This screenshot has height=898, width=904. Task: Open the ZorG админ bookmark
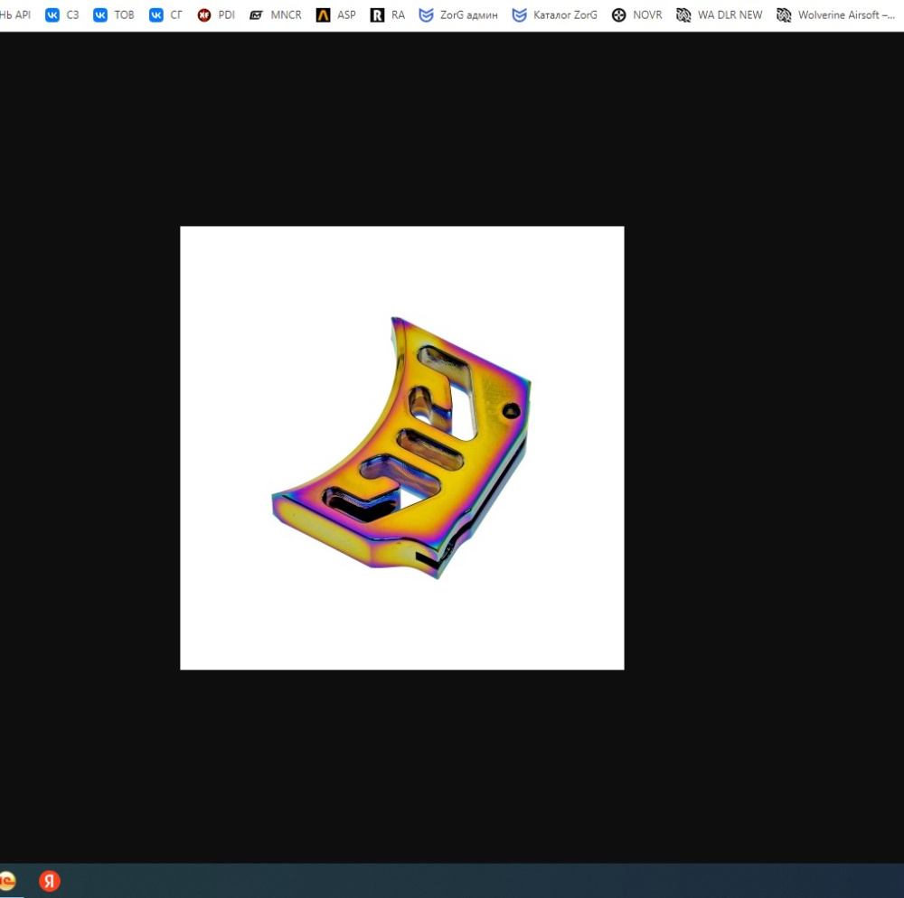tap(458, 15)
